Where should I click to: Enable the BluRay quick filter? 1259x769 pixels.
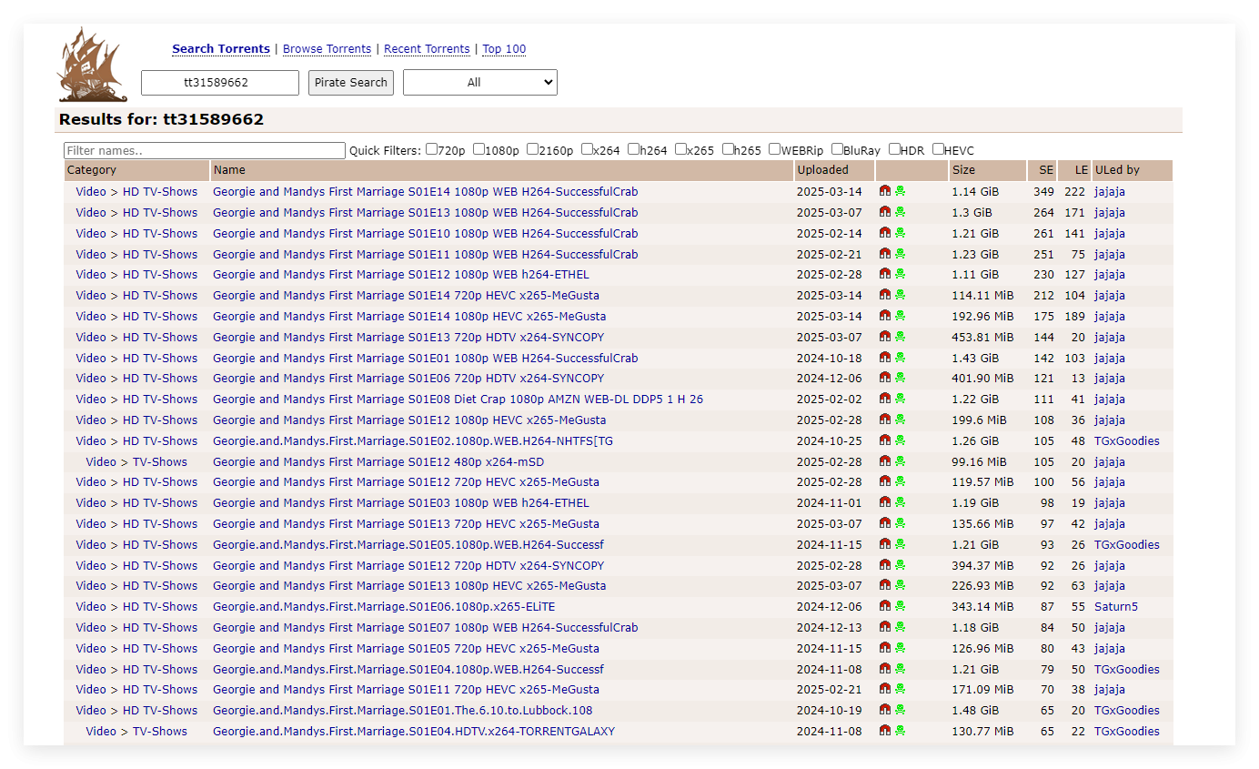pos(837,149)
